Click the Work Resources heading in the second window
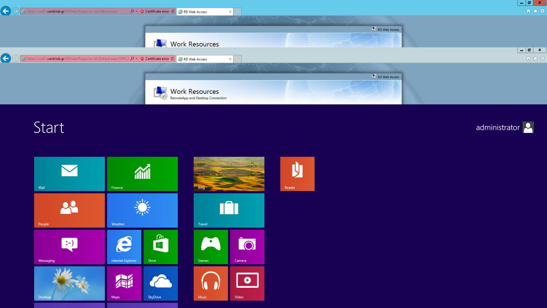 tap(194, 91)
